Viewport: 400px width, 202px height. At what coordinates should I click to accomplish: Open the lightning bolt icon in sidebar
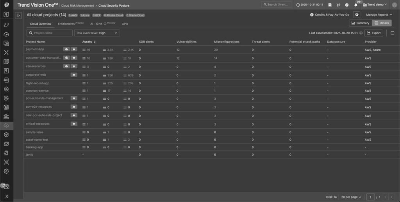point(6,71)
